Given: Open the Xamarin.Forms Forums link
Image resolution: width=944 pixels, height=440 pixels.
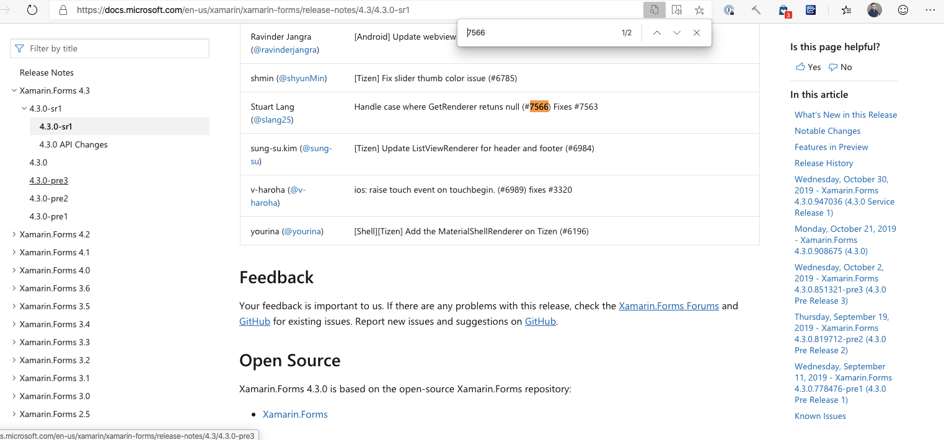Looking at the screenshot, I should [x=669, y=306].
